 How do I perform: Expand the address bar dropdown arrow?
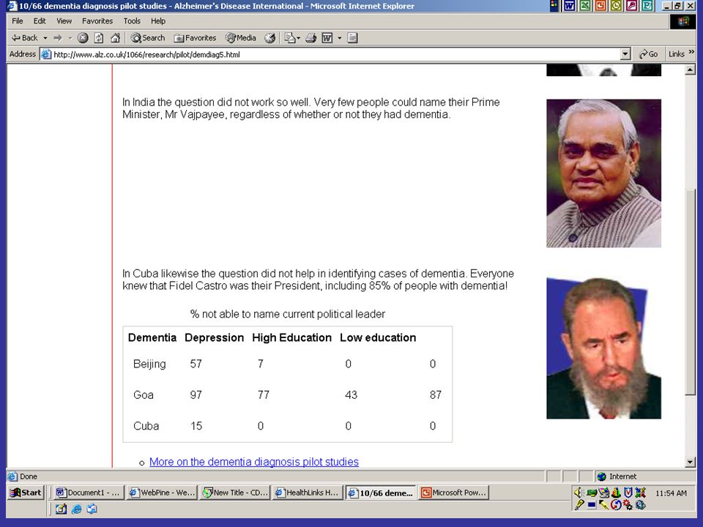coord(625,54)
